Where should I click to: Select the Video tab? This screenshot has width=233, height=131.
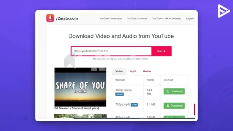119,71
